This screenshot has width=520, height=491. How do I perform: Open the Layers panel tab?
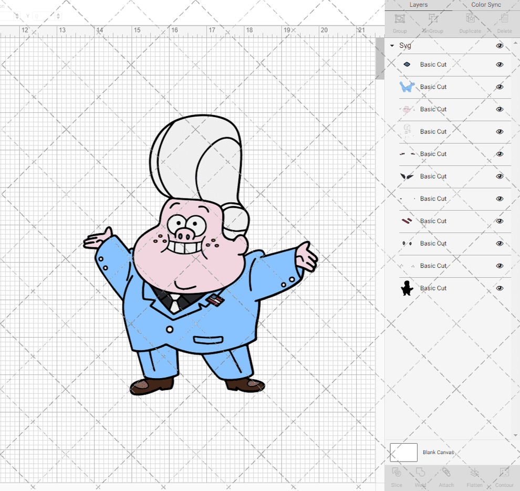pos(419,5)
